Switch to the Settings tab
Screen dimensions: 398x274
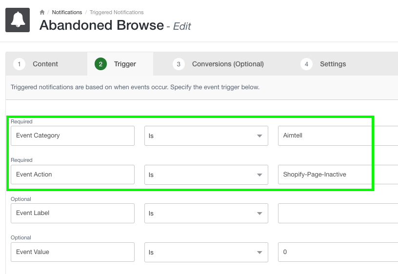[333, 64]
